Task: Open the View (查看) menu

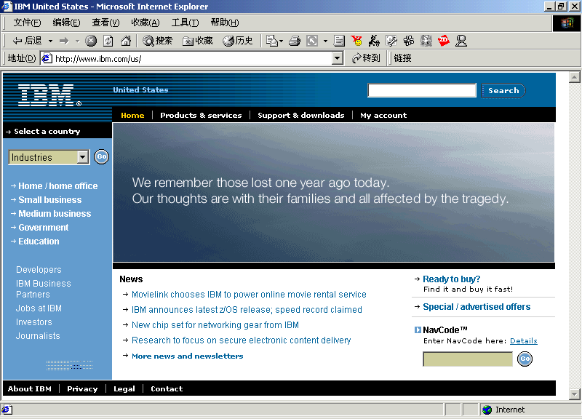Action: pos(105,23)
